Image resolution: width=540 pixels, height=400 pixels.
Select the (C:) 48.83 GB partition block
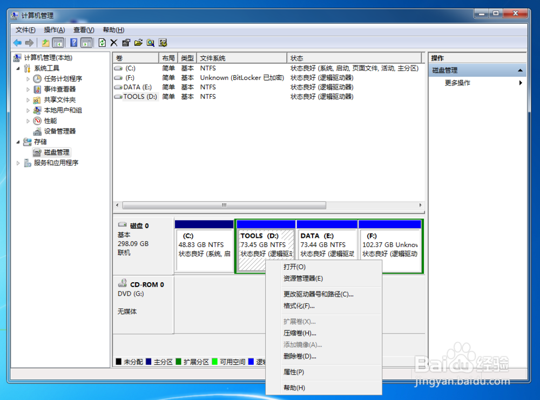point(204,246)
